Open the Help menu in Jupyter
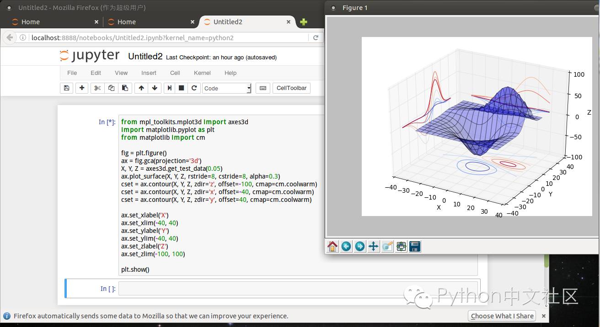600x327 pixels. tap(230, 73)
